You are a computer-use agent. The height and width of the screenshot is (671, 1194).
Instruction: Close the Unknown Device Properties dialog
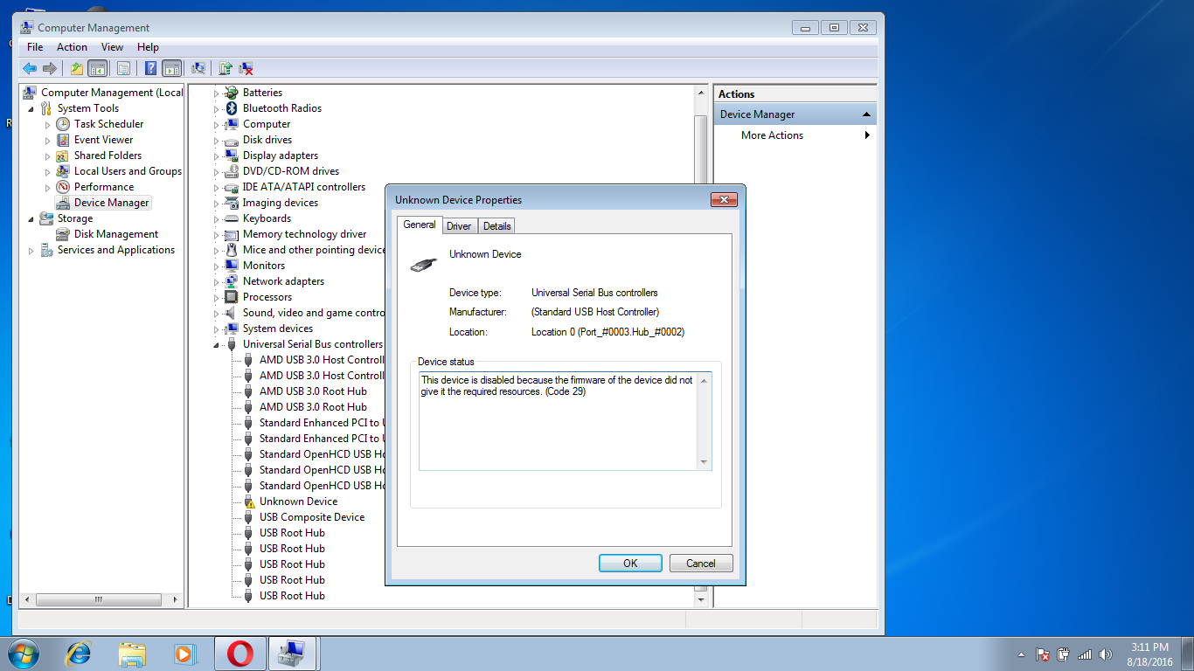724,200
